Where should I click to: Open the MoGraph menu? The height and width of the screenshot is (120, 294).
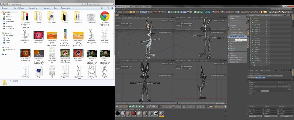[176, 9]
